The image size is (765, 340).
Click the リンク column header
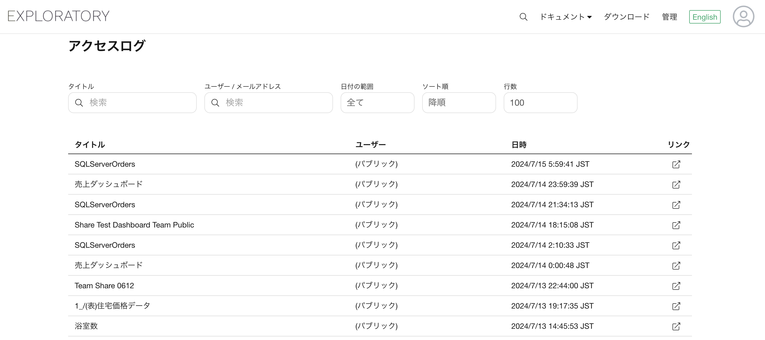pyautogui.click(x=679, y=145)
